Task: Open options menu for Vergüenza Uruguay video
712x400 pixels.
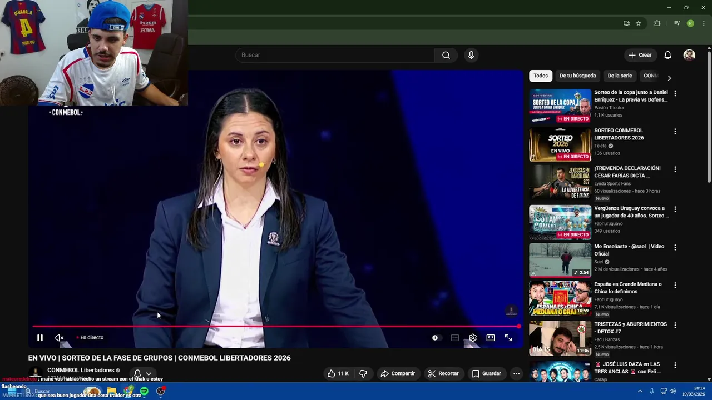Action: click(675, 209)
